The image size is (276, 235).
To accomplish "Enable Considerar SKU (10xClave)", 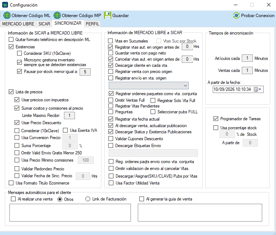I will (19, 53).
